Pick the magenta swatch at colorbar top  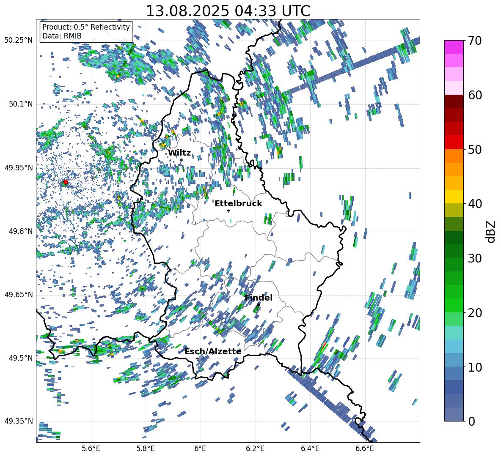(454, 47)
